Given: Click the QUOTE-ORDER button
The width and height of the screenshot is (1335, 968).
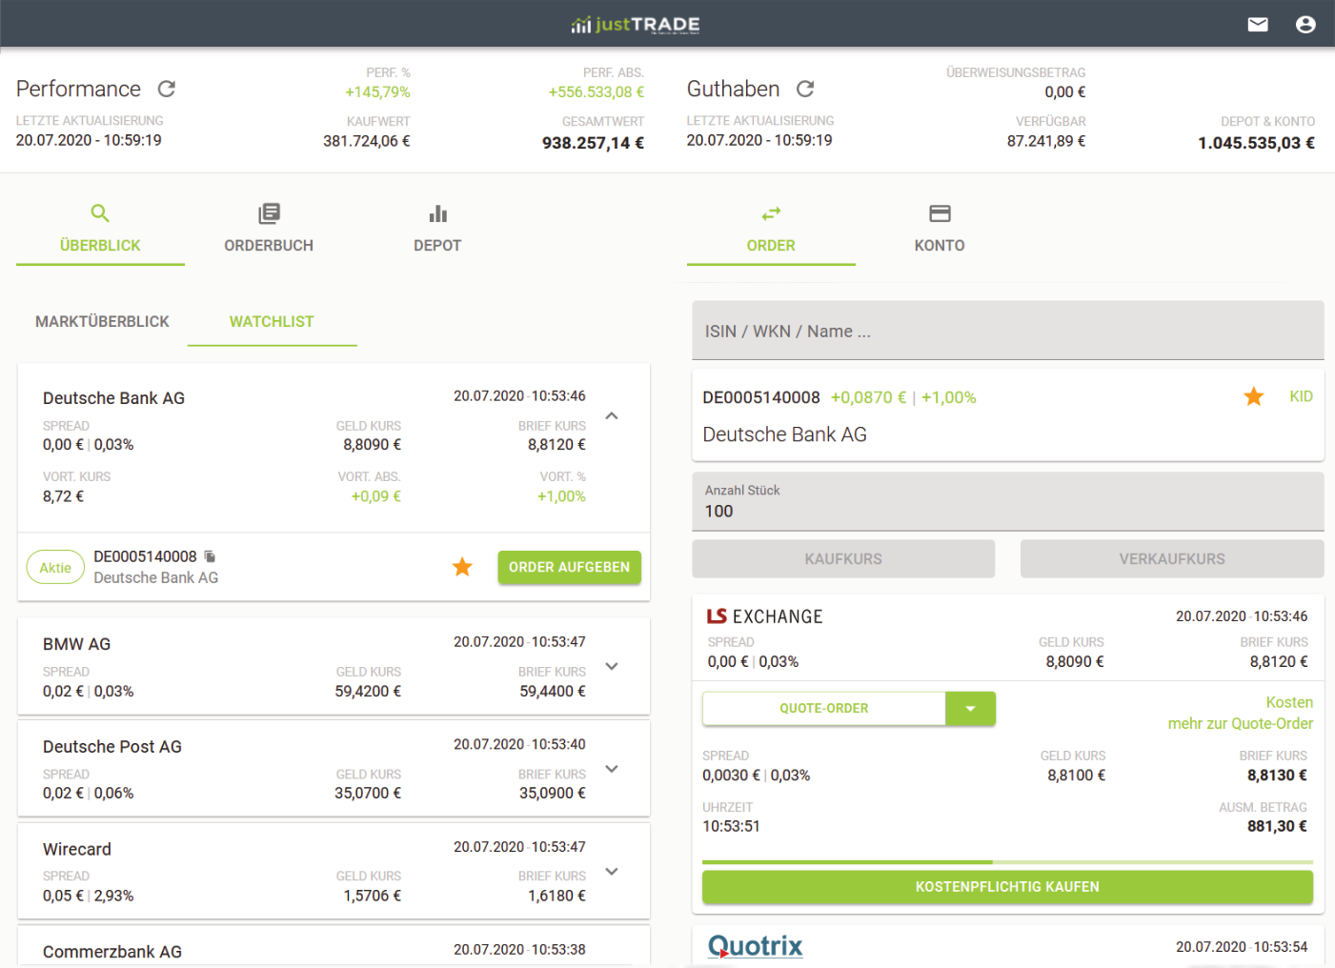Looking at the screenshot, I should [824, 709].
